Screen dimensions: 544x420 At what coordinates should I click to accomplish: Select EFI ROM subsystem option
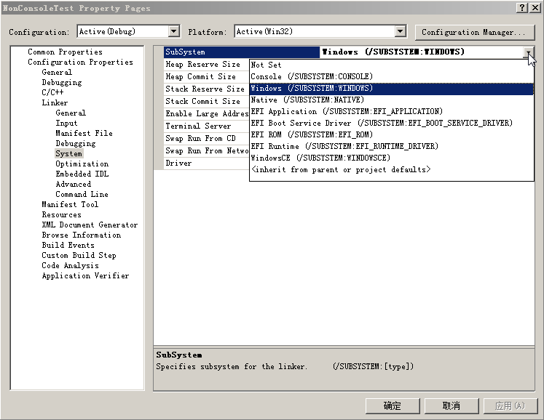click(391, 134)
